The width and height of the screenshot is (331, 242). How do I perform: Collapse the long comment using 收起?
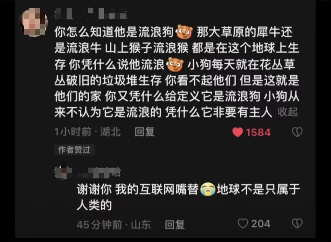click(287, 112)
